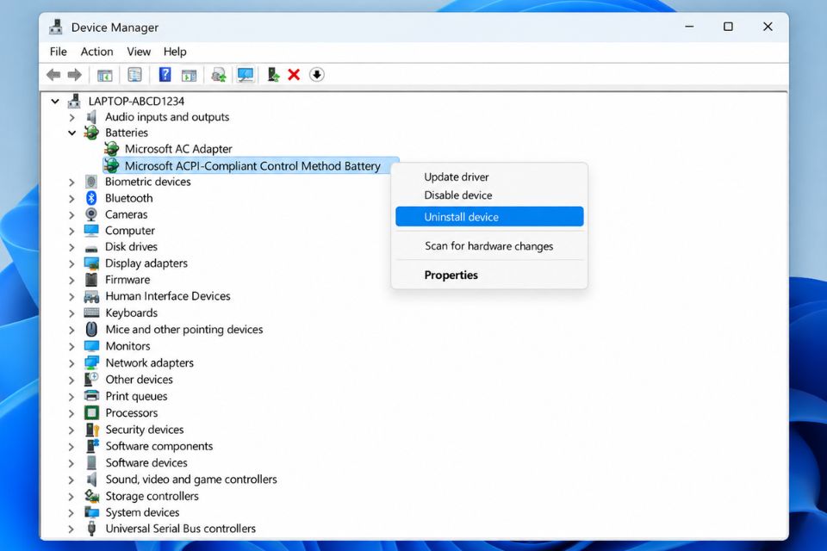Minimize the Device Manager window

[689, 27]
